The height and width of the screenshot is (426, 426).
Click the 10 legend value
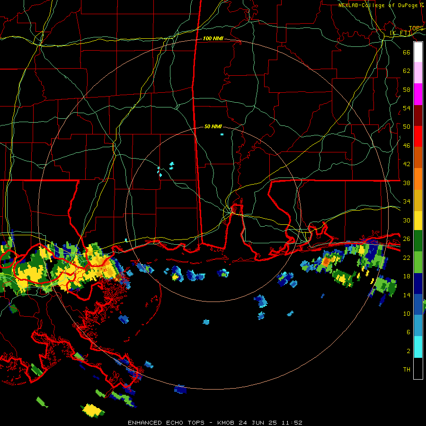(407, 313)
